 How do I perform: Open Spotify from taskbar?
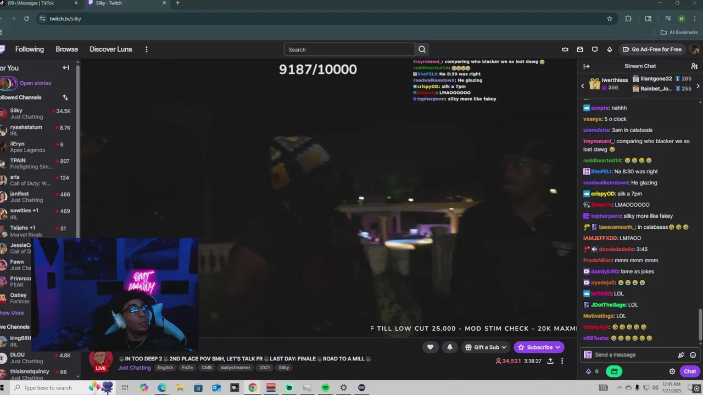coord(325,388)
